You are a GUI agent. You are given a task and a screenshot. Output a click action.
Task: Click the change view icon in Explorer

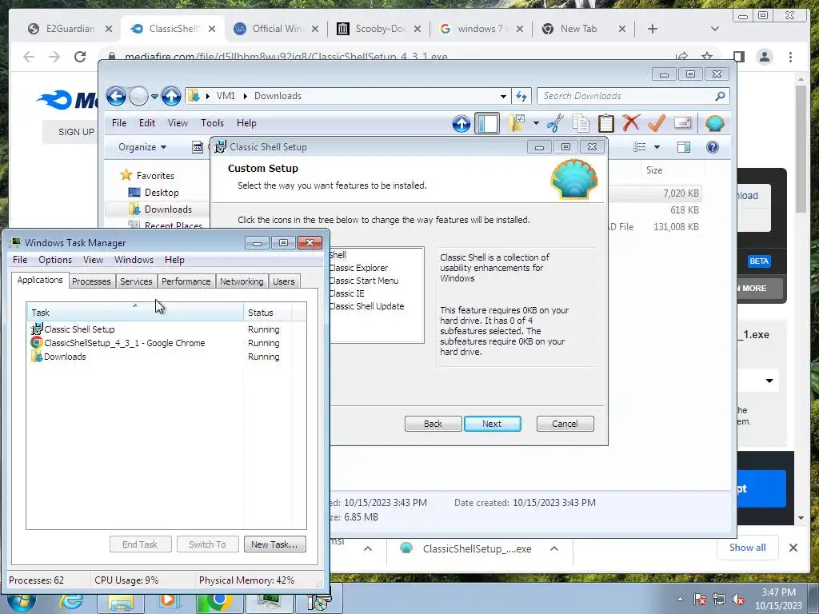[640, 147]
